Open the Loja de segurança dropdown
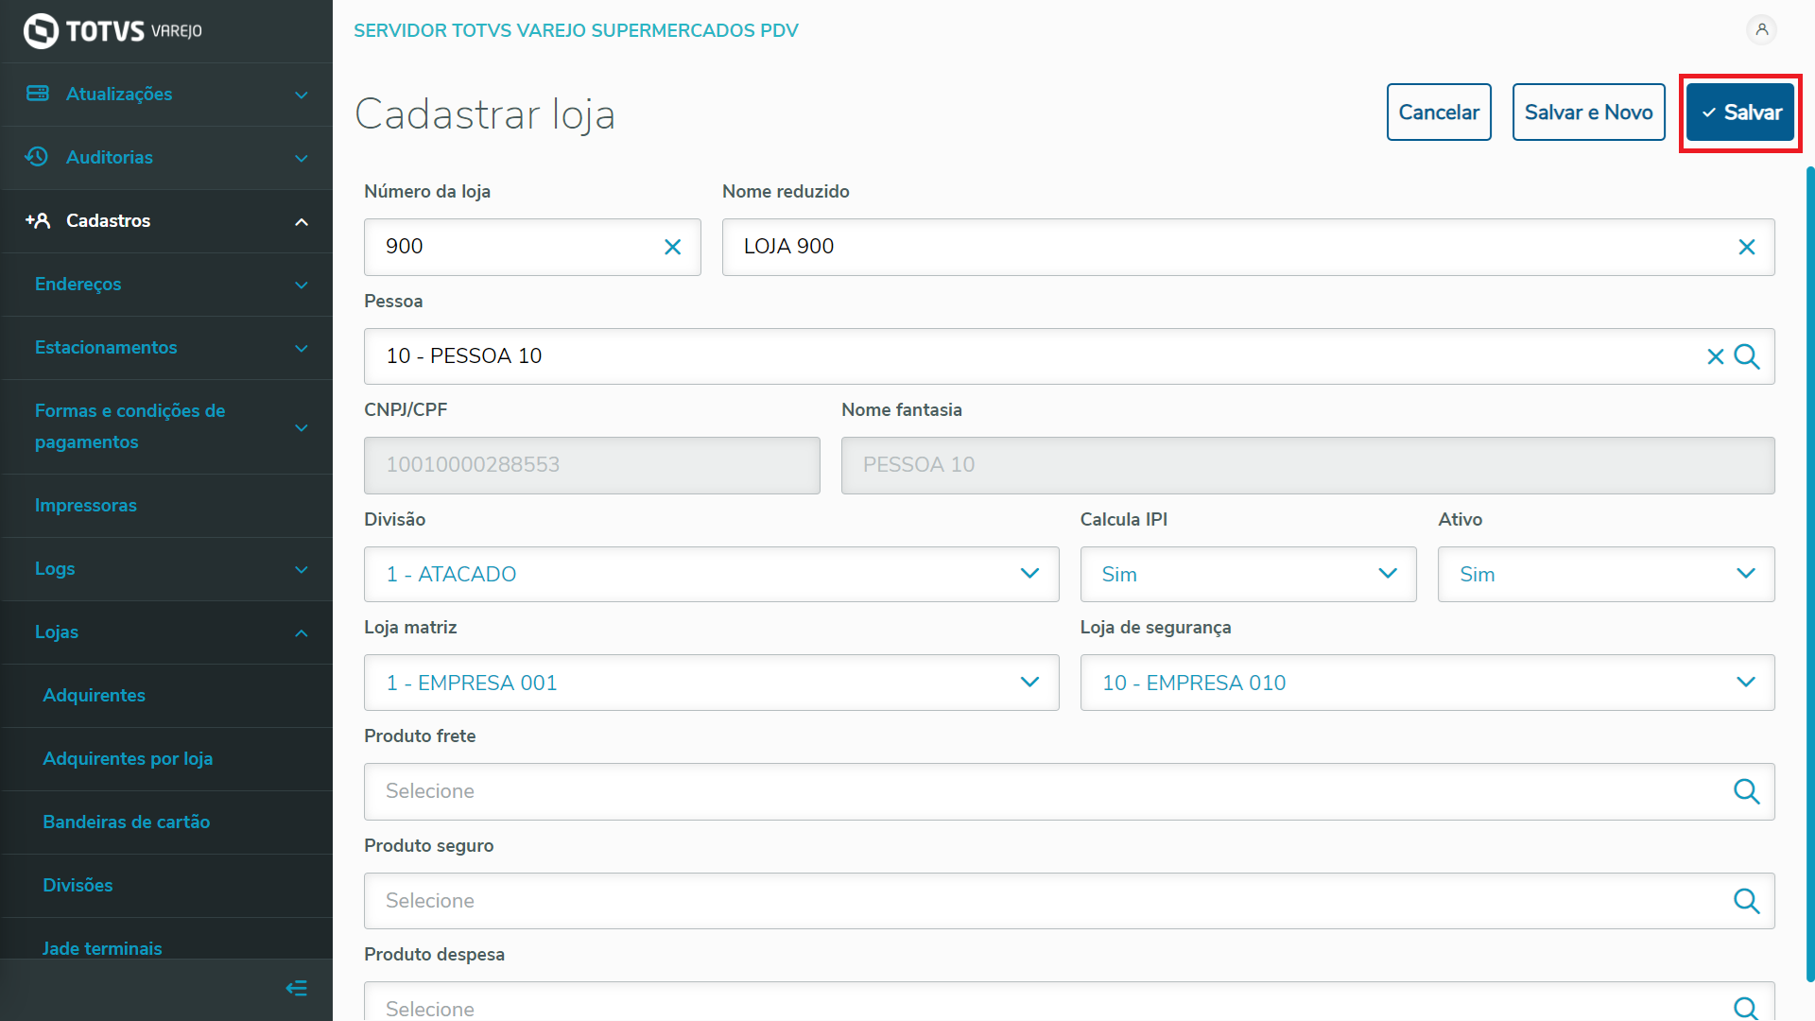This screenshot has height=1021, width=1815. (1426, 683)
